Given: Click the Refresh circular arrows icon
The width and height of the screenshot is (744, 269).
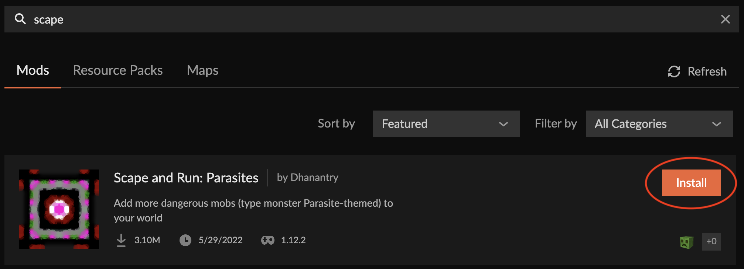Looking at the screenshot, I should coord(674,71).
